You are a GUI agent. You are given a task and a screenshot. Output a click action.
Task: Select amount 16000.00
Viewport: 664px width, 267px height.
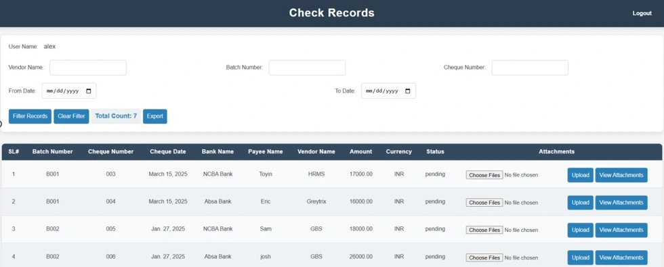click(361, 201)
